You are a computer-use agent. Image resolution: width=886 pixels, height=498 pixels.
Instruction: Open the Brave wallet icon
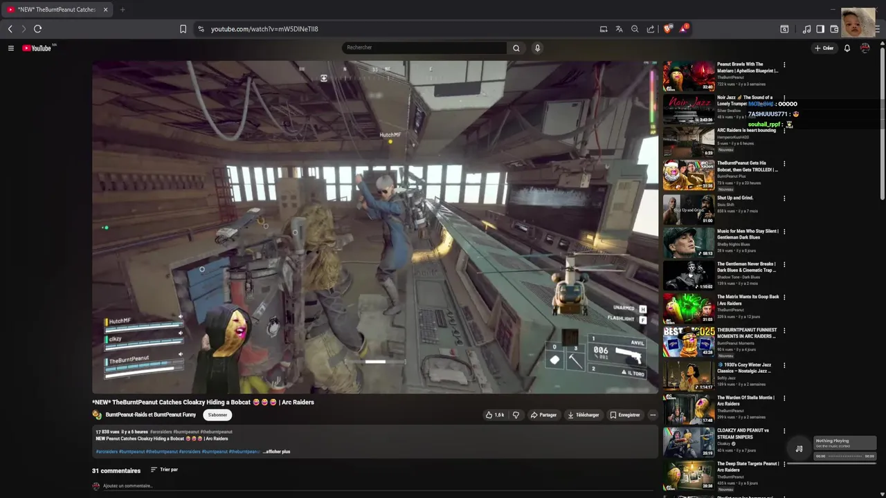coord(834,29)
